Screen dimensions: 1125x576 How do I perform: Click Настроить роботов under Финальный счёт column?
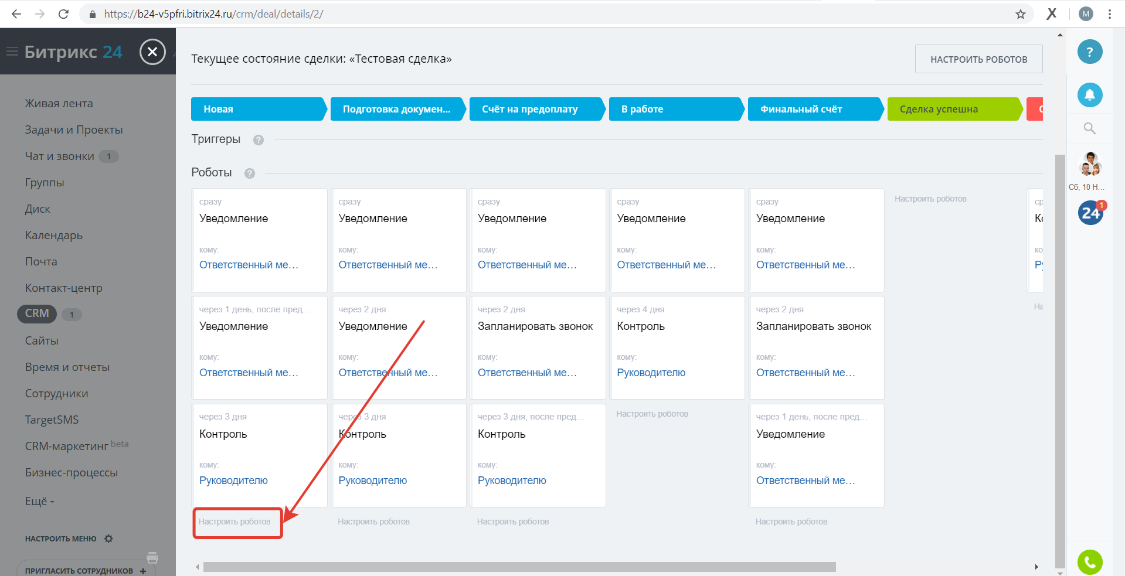coord(791,522)
